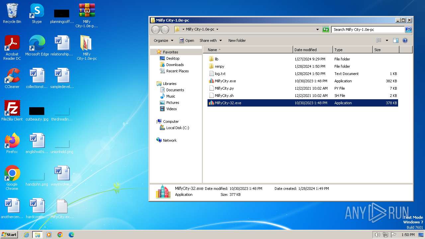Launch CCleaner from desktop
The height and width of the screenshot is (239, 425).
12,78
